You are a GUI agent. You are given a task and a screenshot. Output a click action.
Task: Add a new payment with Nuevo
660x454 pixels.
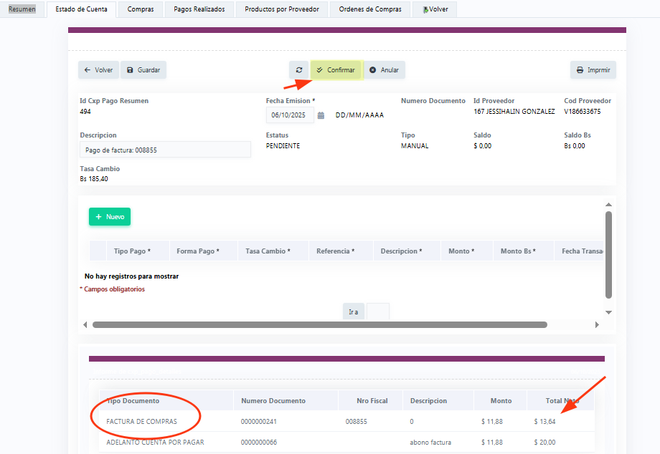tap(110, 216)
